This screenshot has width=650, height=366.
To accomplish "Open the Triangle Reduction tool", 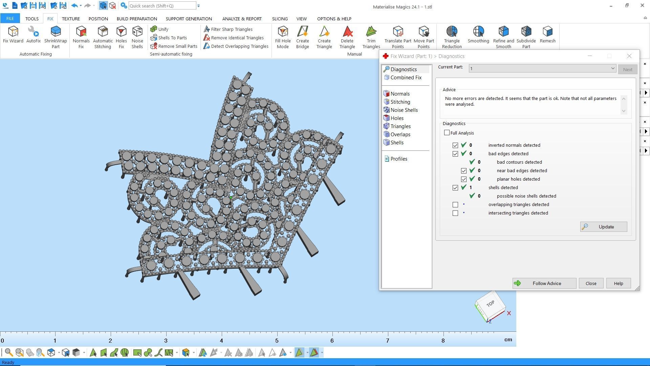I will coord(452,37).
